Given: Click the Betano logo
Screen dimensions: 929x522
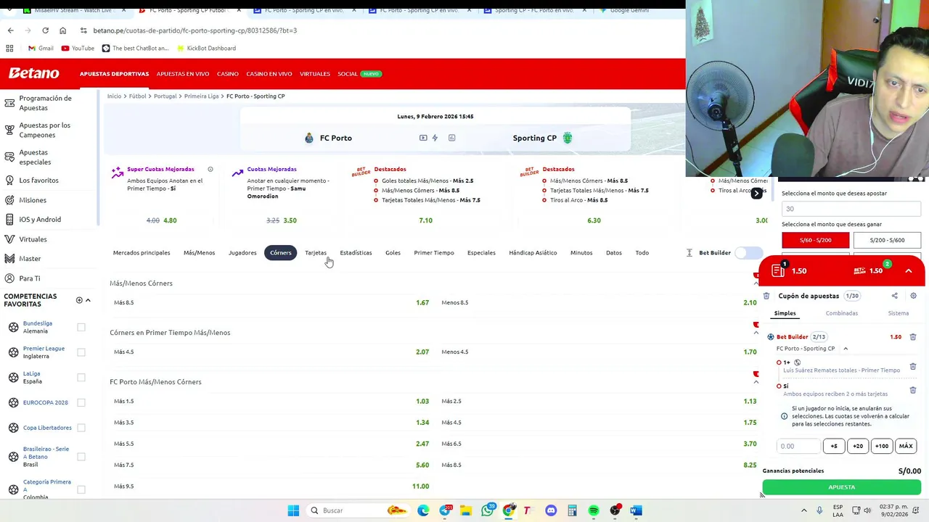Looking at the screenshot, I should coord(34,73).
